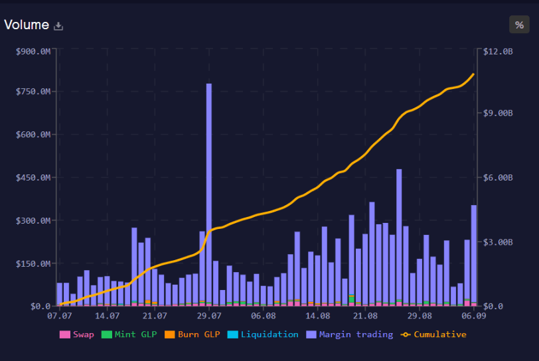Toggle Margin trading legend text

pyautogui.click(x=356, y=335)
